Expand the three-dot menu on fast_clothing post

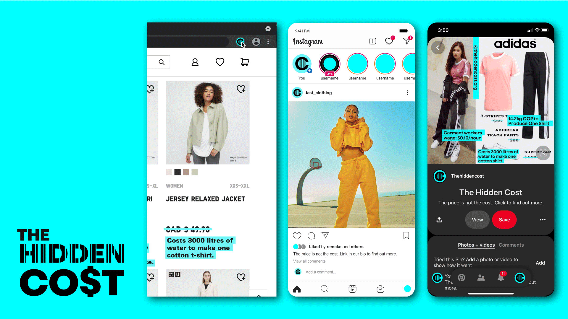click(x=407, y=93)
